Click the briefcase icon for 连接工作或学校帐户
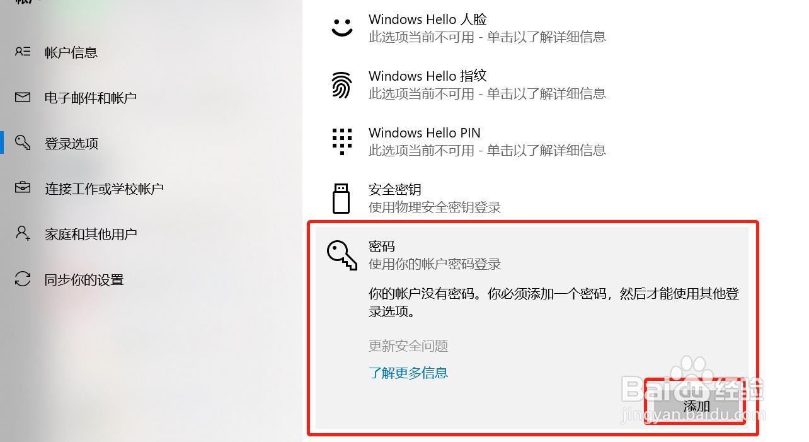 [x=23, y=188]
